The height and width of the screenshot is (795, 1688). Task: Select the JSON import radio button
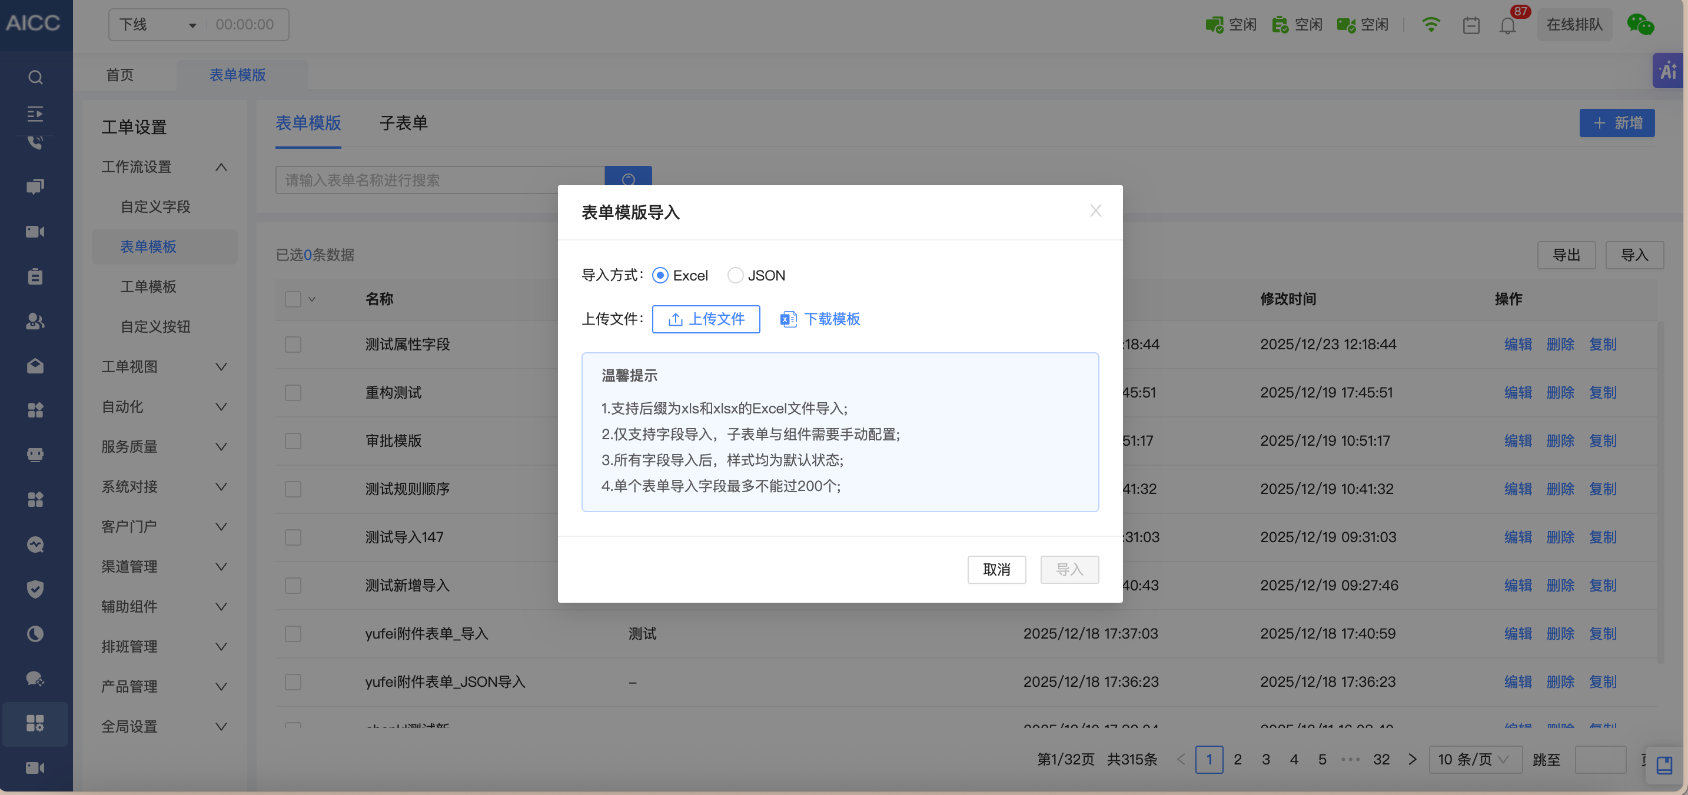pos(735,275)
